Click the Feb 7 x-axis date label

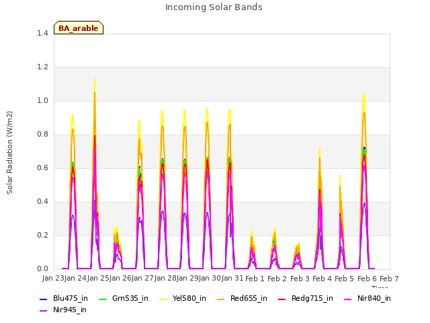(389, 279)
